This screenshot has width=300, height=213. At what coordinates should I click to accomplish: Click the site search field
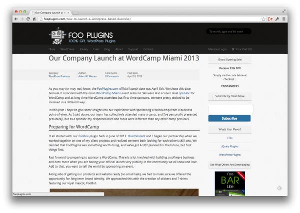(228, 31)
